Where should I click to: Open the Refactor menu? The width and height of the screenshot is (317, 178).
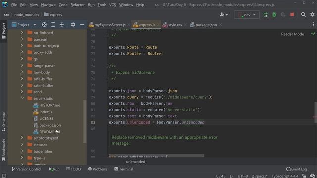pos(77,5)
